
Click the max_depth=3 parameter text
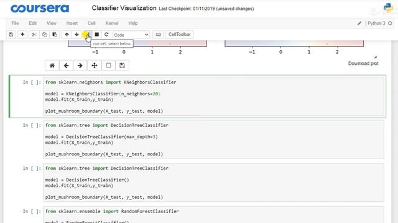(x=141, y=137)
